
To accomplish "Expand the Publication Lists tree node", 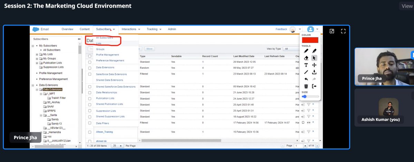I will (37, 63).
